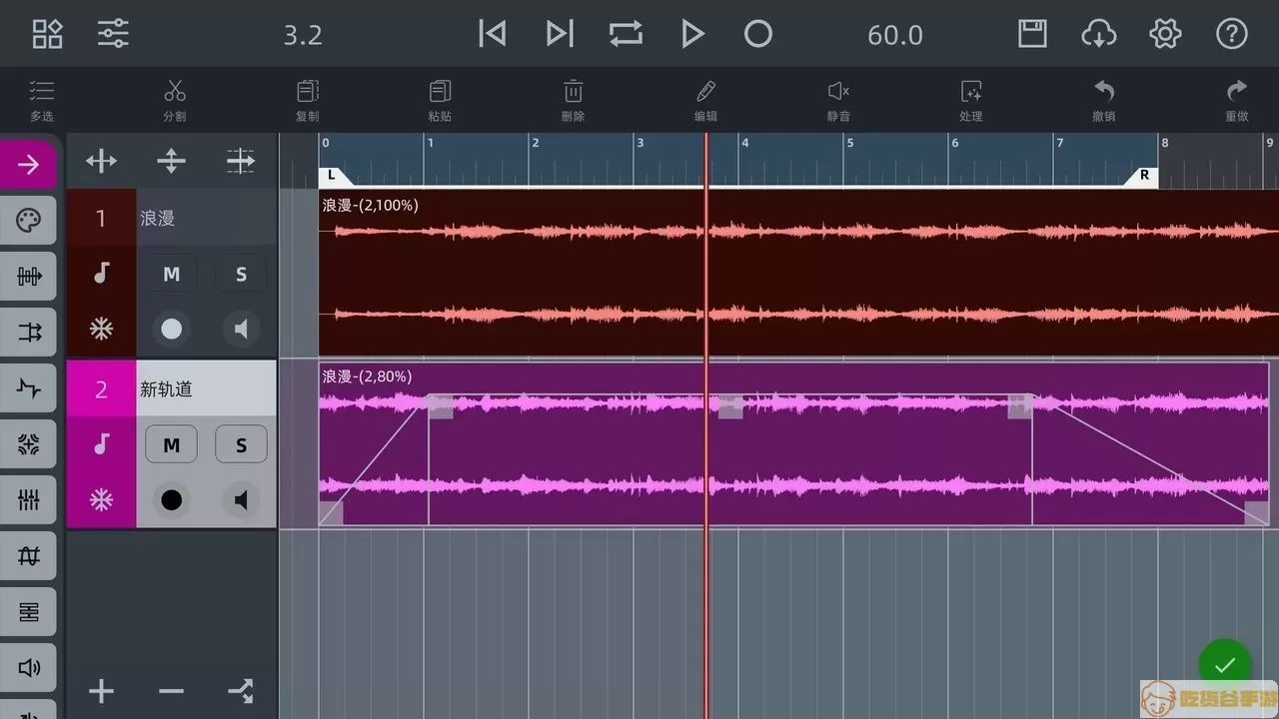Select track 1 named 浪漫

click(206, 218)
